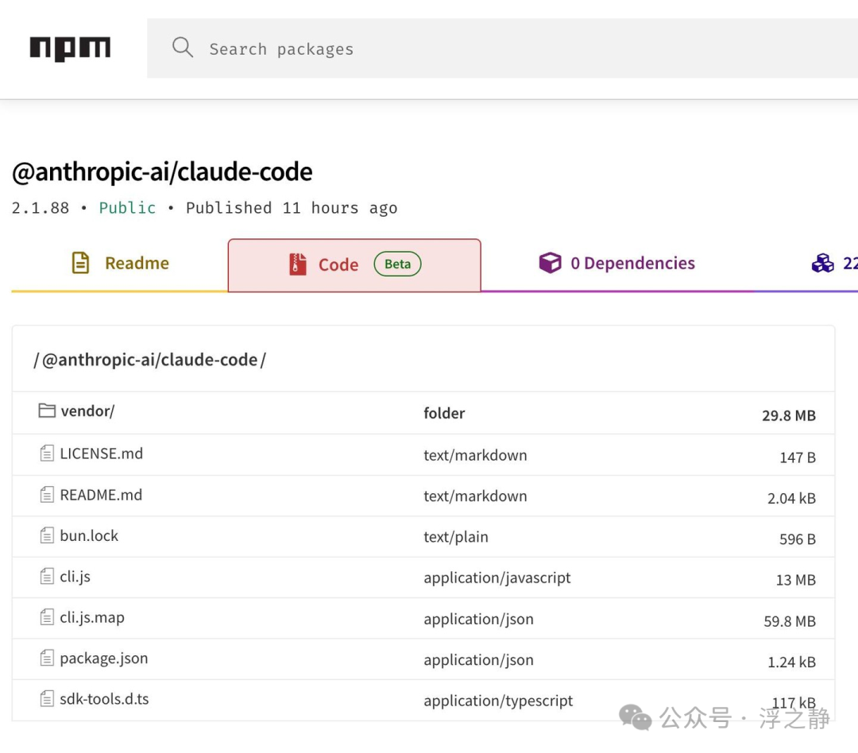Click the Public label
858x753 pixels.
click(127, 208)
